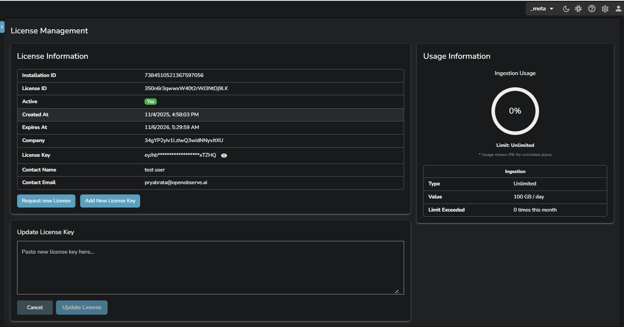Click the Limit Exceeded row label

pyautogui.click(x=447, y=210)
